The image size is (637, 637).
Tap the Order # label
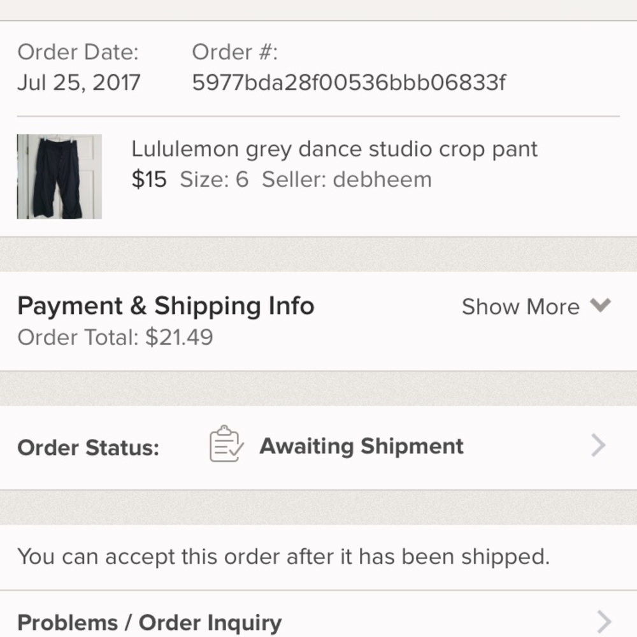(x=234, y=52)
